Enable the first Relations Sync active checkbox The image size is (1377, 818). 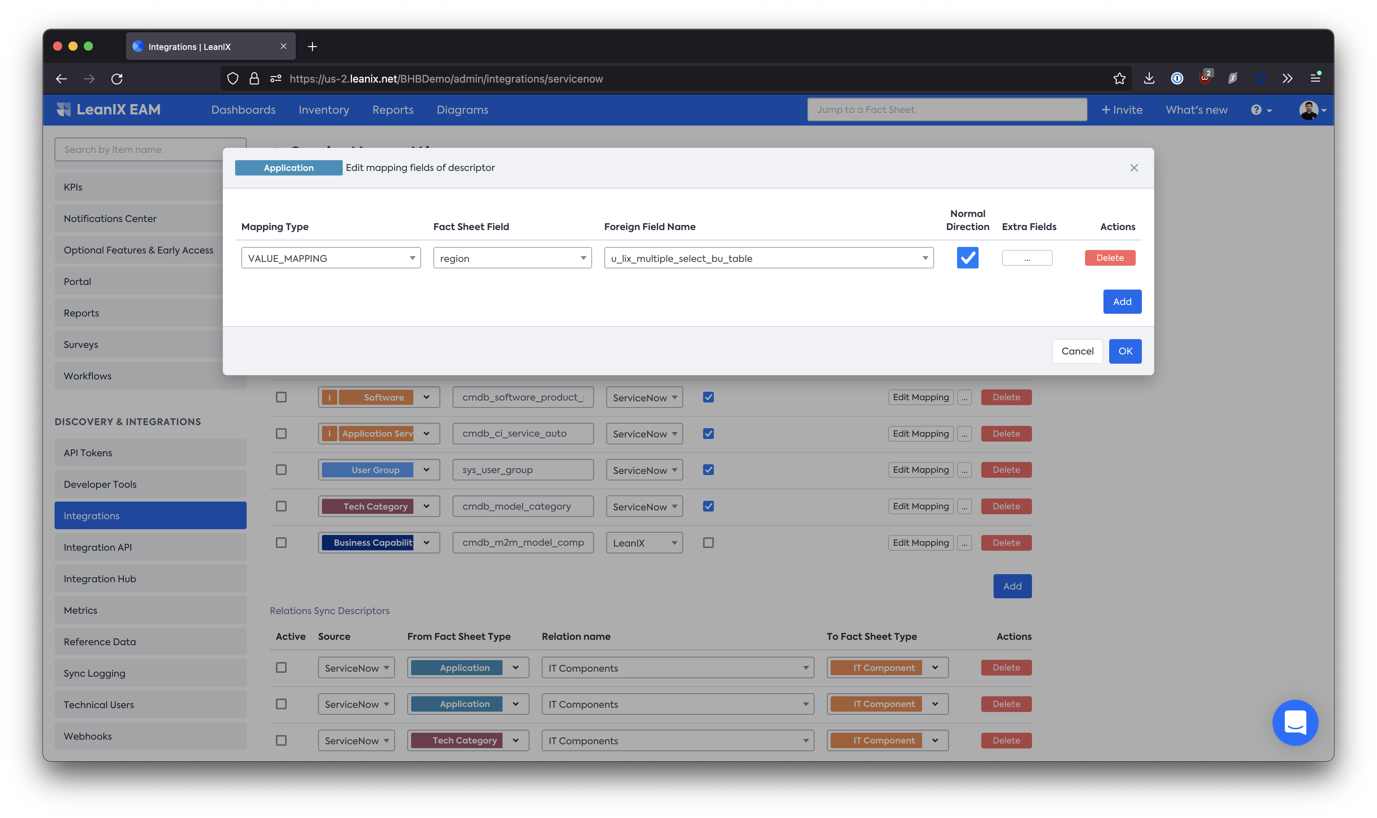[x=281, y=667]
